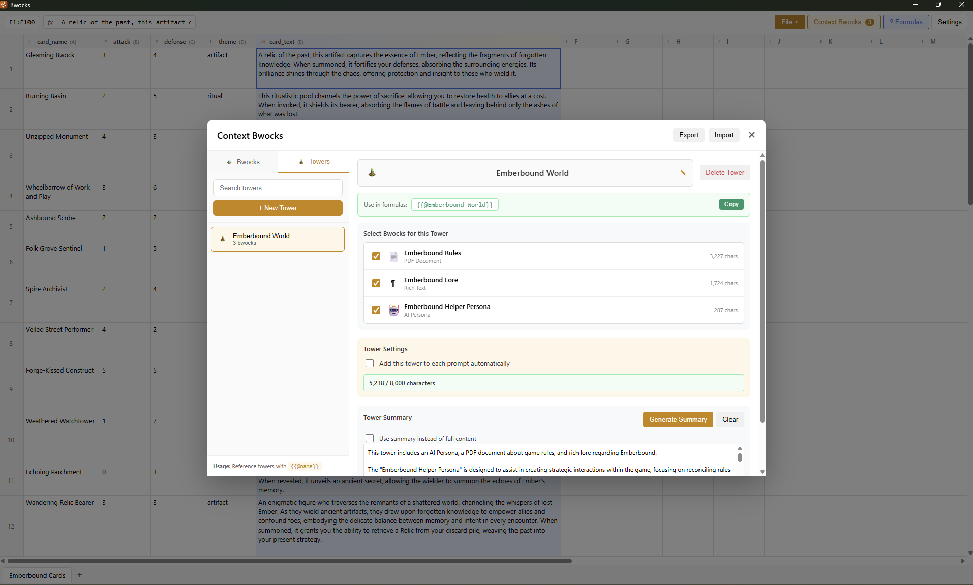
Task: Click the paragraph icon for Emberbound Lore
Action: [x=393, y=284]
